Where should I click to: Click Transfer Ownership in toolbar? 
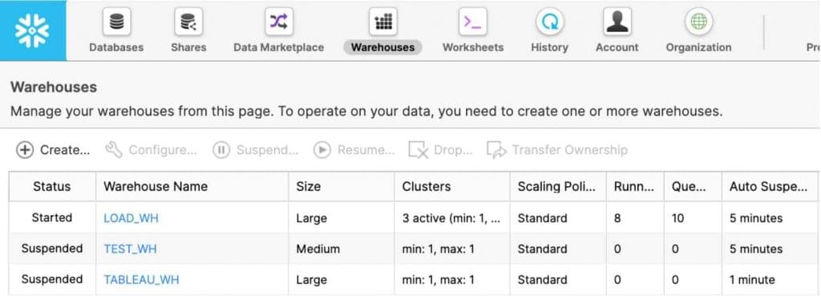pyautogui.click(x=556, y=150)
